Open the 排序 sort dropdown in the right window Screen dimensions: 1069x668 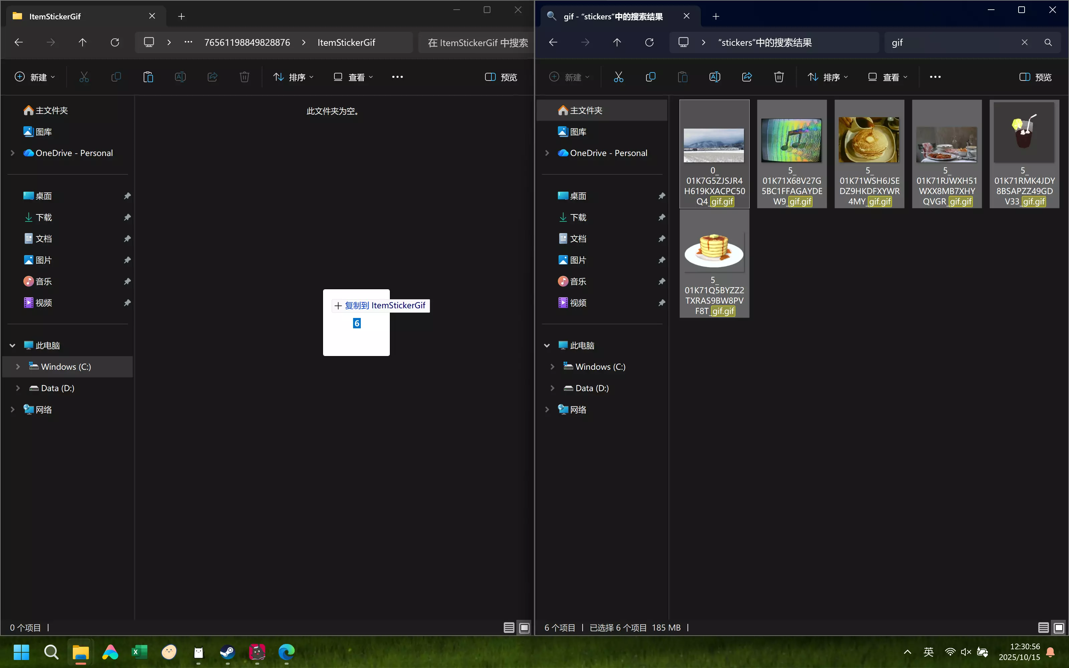827,77
